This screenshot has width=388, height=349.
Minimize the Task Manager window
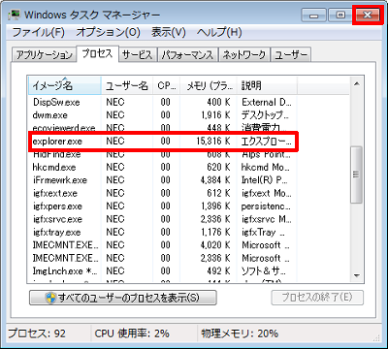tap(313, 15)
